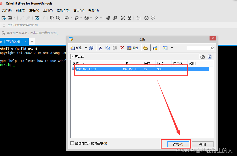Close the Sessions dialog with red X

pos(213,39)
